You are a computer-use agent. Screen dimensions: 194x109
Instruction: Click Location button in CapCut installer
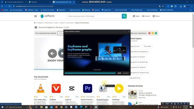tap(125, 73)
